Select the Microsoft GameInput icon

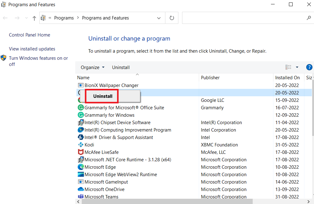click(x=81, y=182)
